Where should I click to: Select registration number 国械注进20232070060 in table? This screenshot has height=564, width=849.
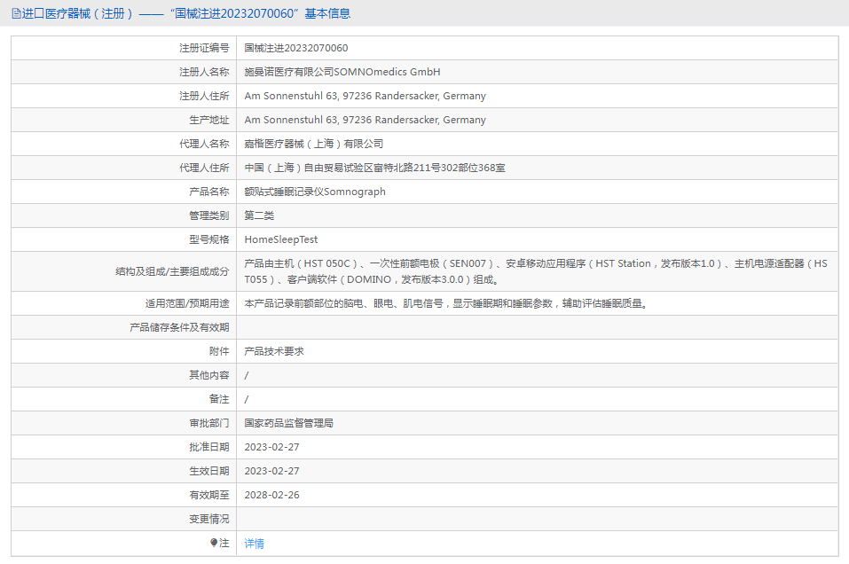coord(296,48)
